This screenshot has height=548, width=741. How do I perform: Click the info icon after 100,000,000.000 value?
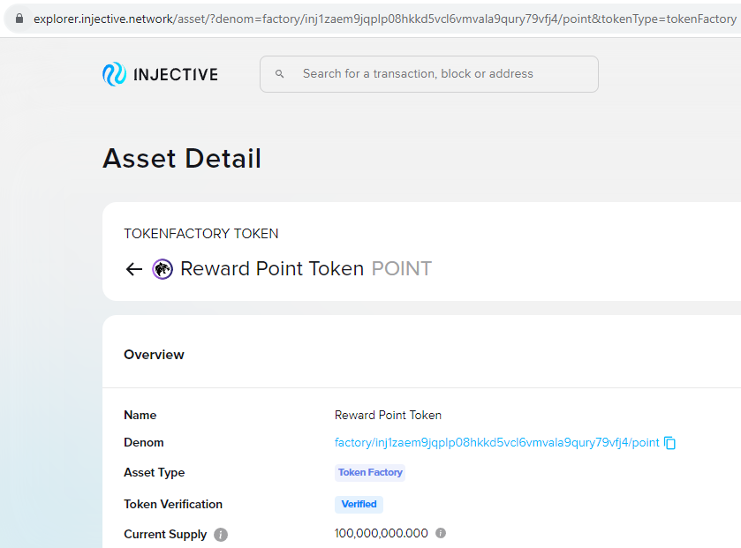[x=441, y=533]
